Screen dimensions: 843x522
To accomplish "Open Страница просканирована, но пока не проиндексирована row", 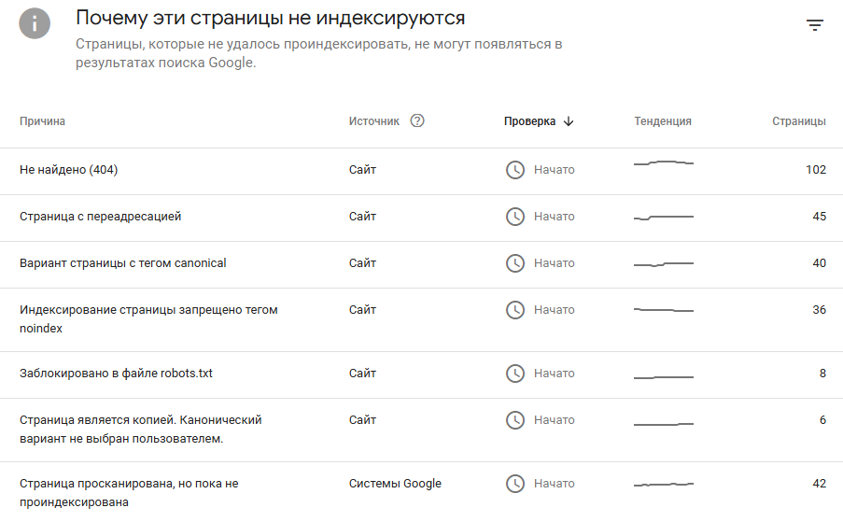I will 422,492.
